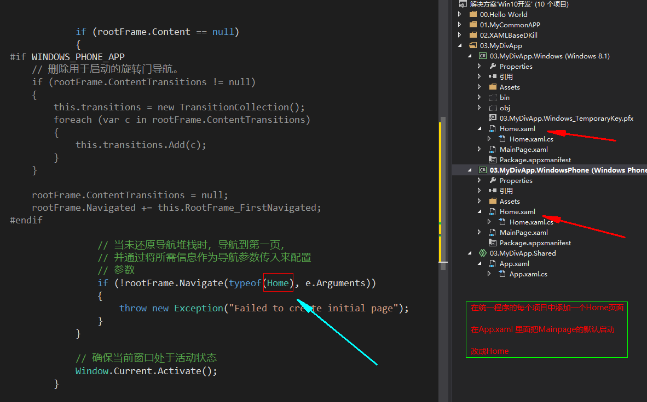
Task: Select Assets label in Windows 8.1 project
Action: 510,87
